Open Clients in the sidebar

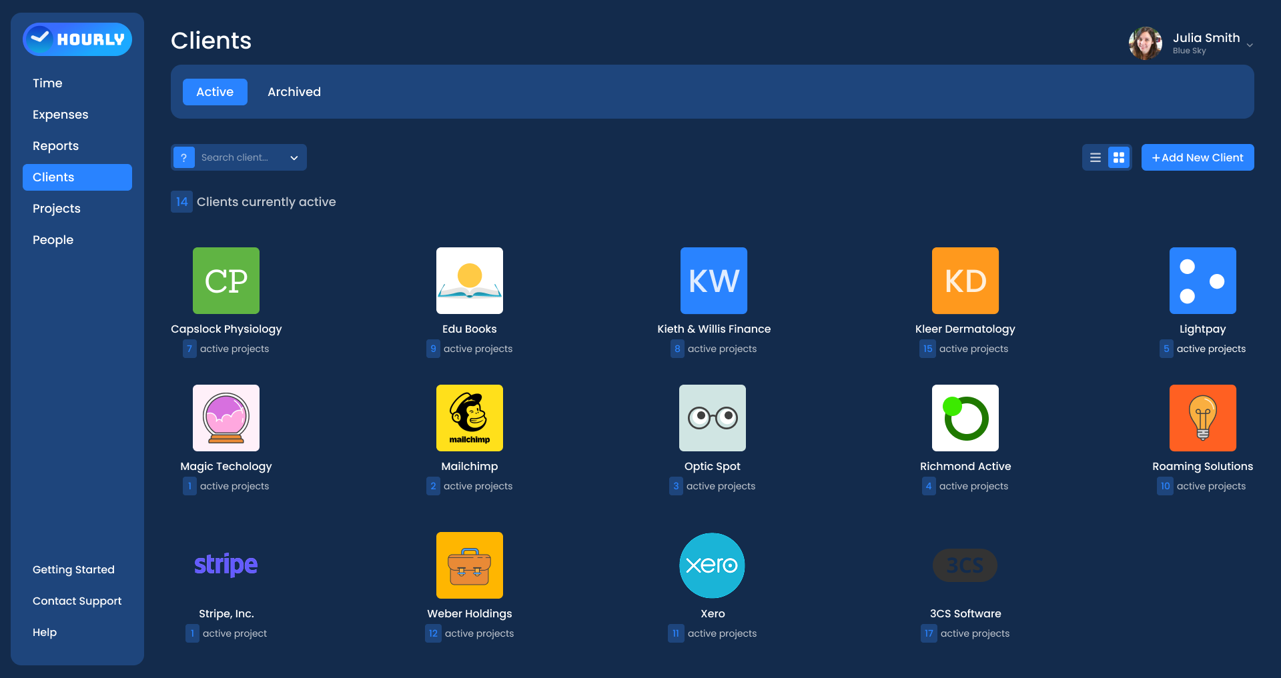click(x=77, y=177)
